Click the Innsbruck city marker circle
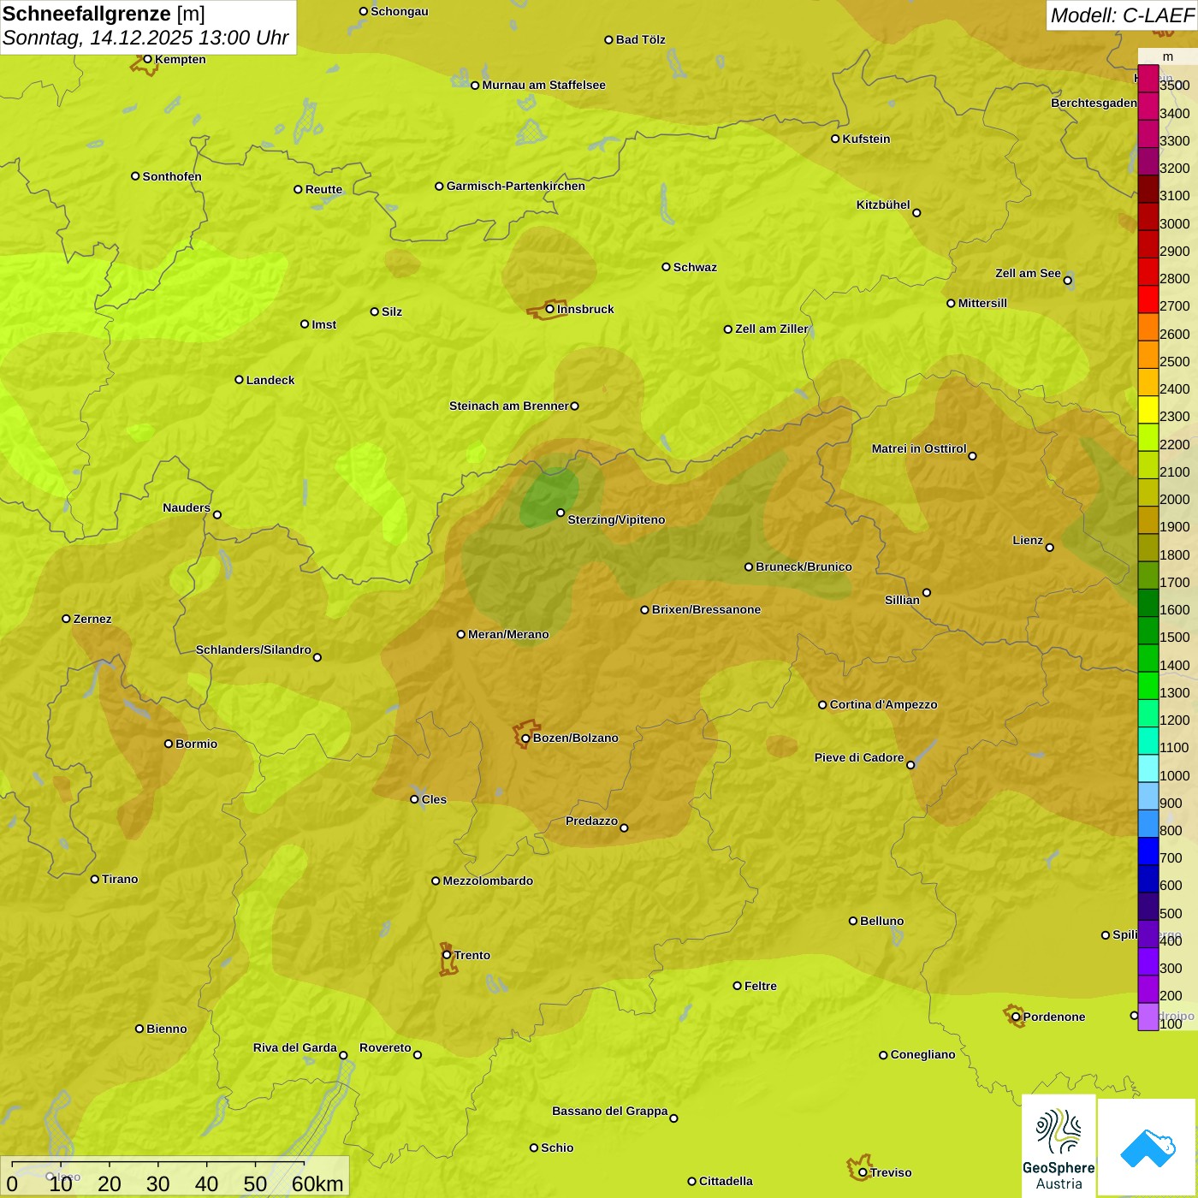1198x1198 pixels. coord(550,309)
